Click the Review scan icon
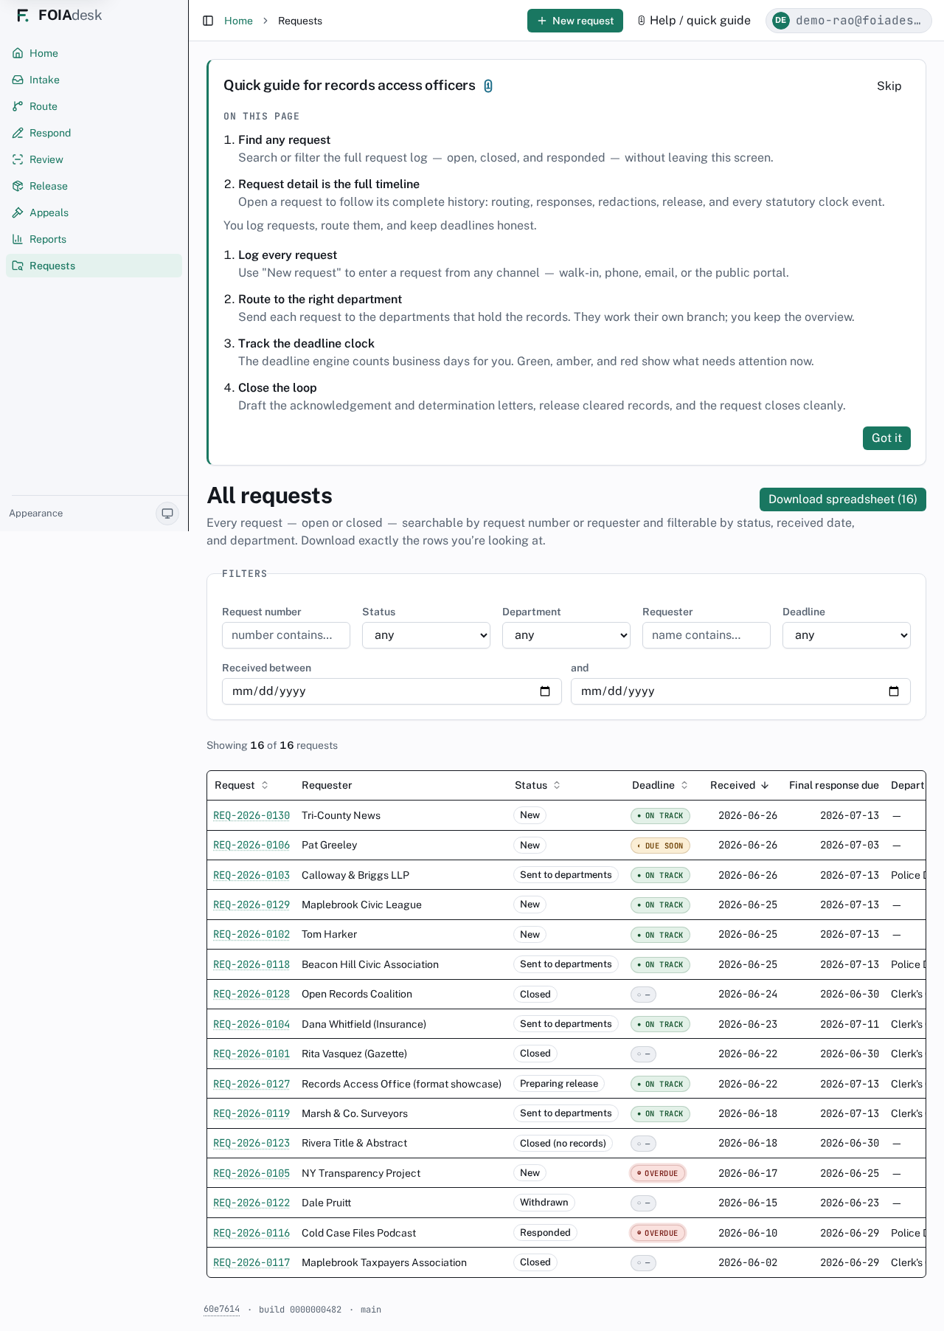Screen dimensions: 944x1331 (x=18, y=159)
